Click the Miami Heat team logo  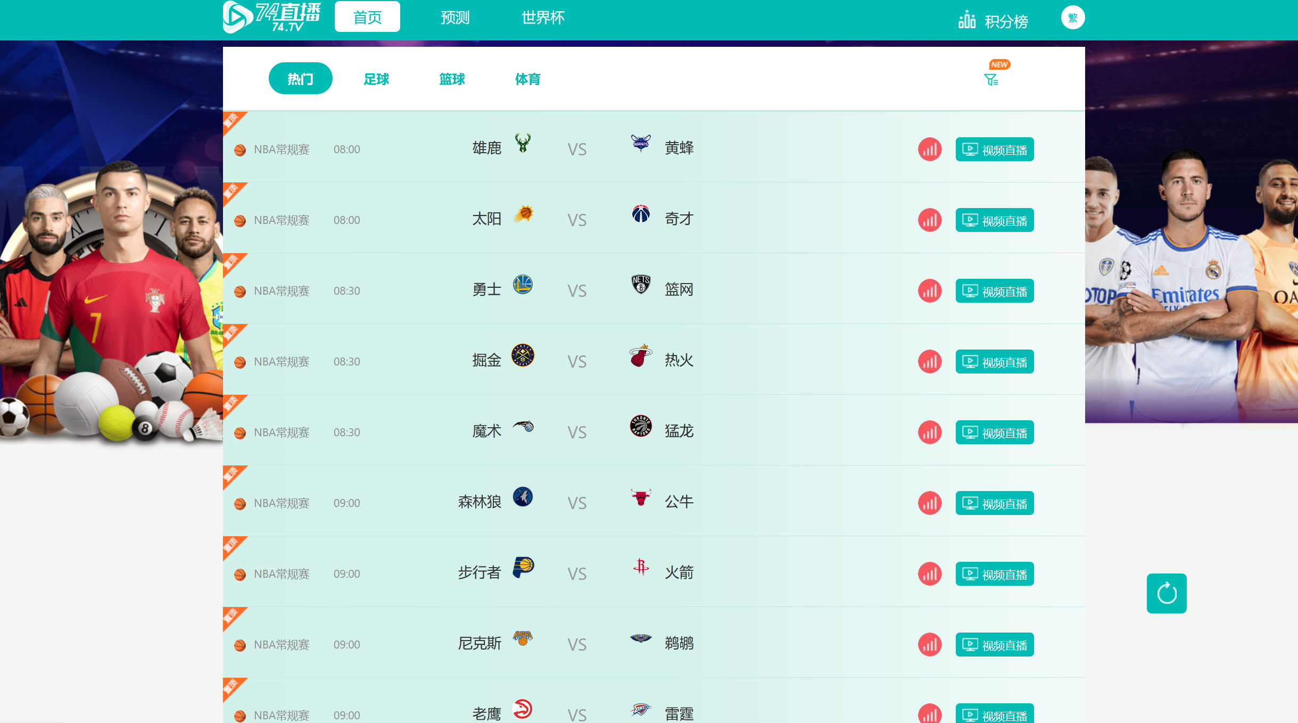click(x=640, y=355)
